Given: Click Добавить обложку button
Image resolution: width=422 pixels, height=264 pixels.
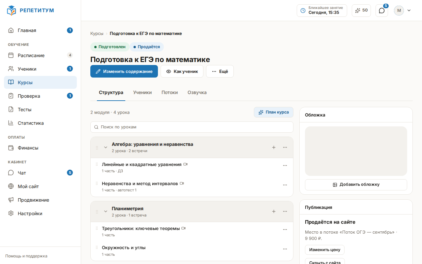Looking at the screenshot, I should pyautogui.click(x=356, y=185).
